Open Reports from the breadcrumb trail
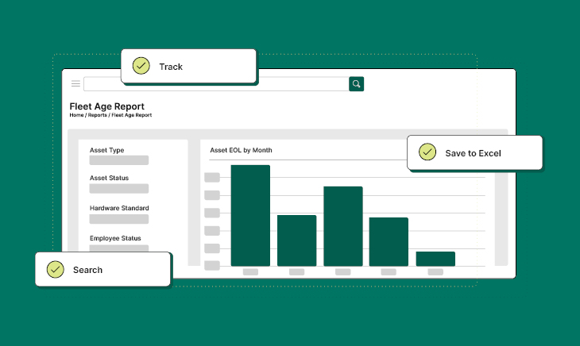580x346 pixels. point(97,116)
